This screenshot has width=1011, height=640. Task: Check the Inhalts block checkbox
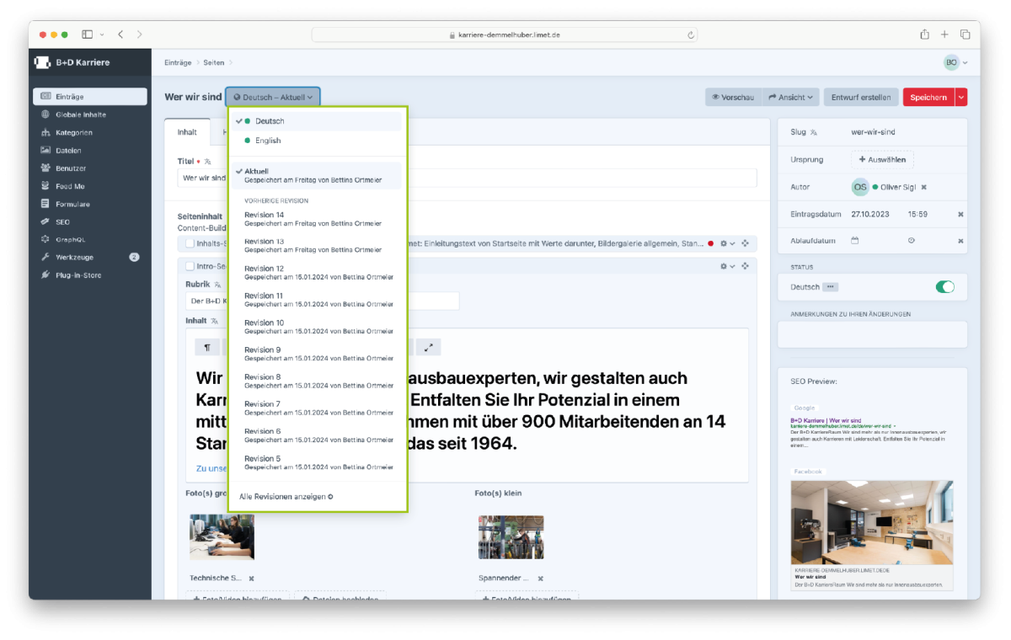190,243
